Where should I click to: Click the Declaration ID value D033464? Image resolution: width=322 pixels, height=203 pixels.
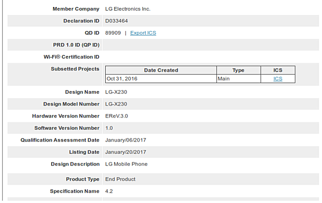(117, 21)
